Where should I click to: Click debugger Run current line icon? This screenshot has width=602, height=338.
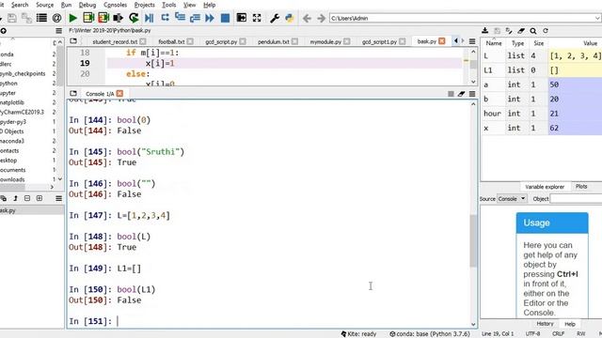(165, 18)
